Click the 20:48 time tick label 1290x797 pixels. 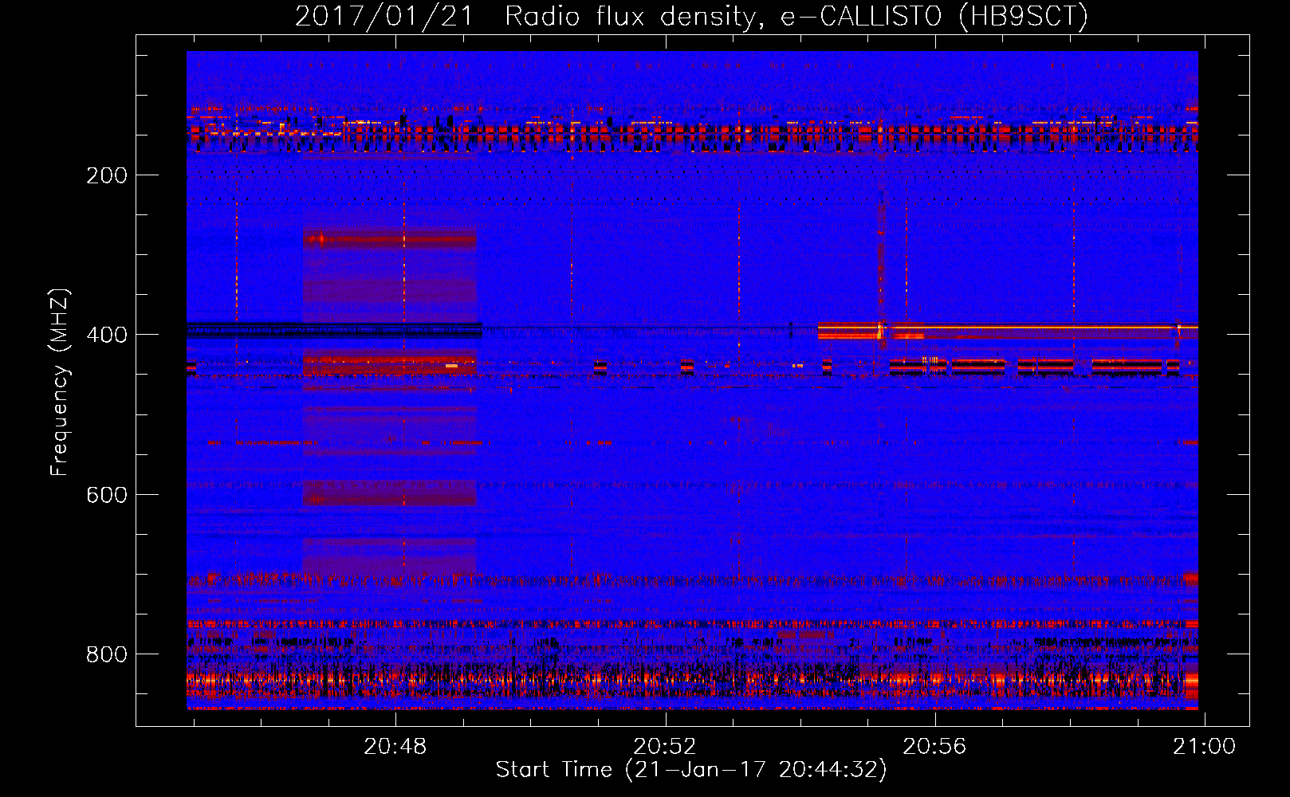click(x=395, y=747)
